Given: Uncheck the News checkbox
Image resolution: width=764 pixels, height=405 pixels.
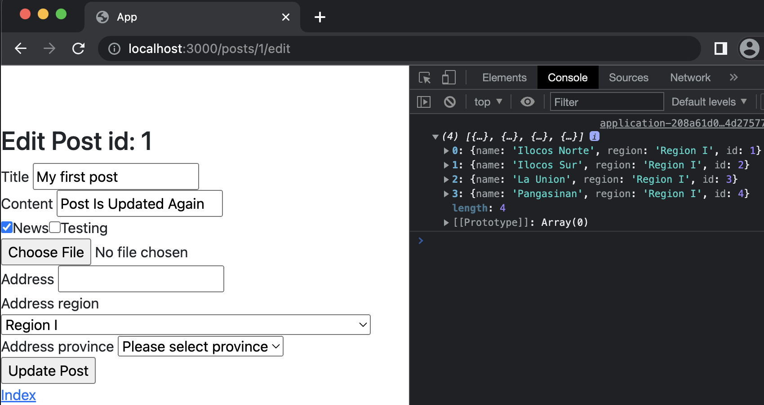Looking at the screenshot, I should coord(7,228).
